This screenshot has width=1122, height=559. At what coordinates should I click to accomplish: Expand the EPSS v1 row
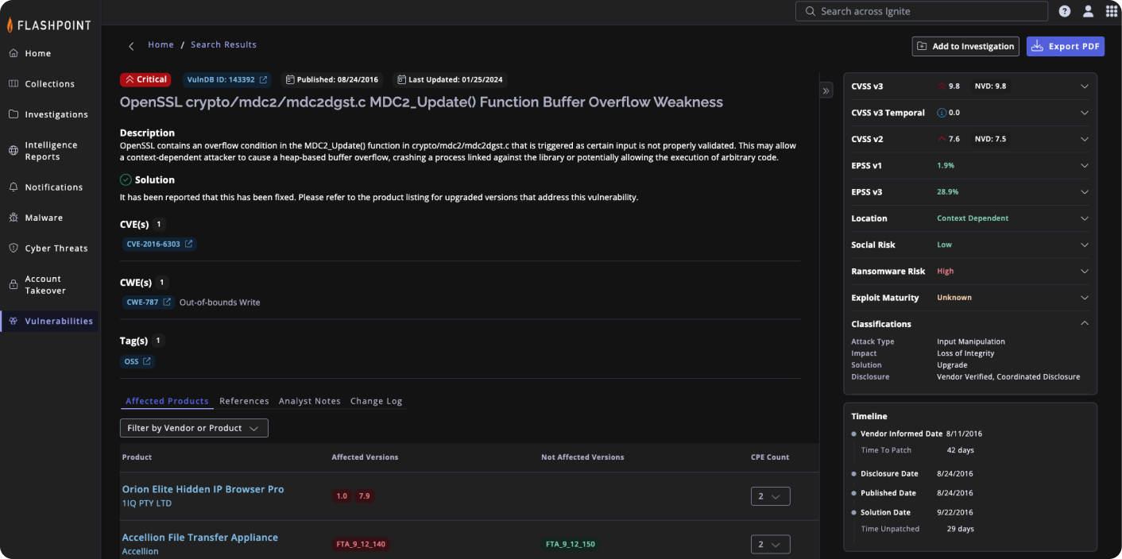(x=1085, y=165)
